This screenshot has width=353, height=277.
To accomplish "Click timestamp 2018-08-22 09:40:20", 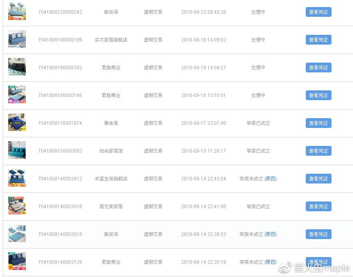I will (x=203, y=12).
